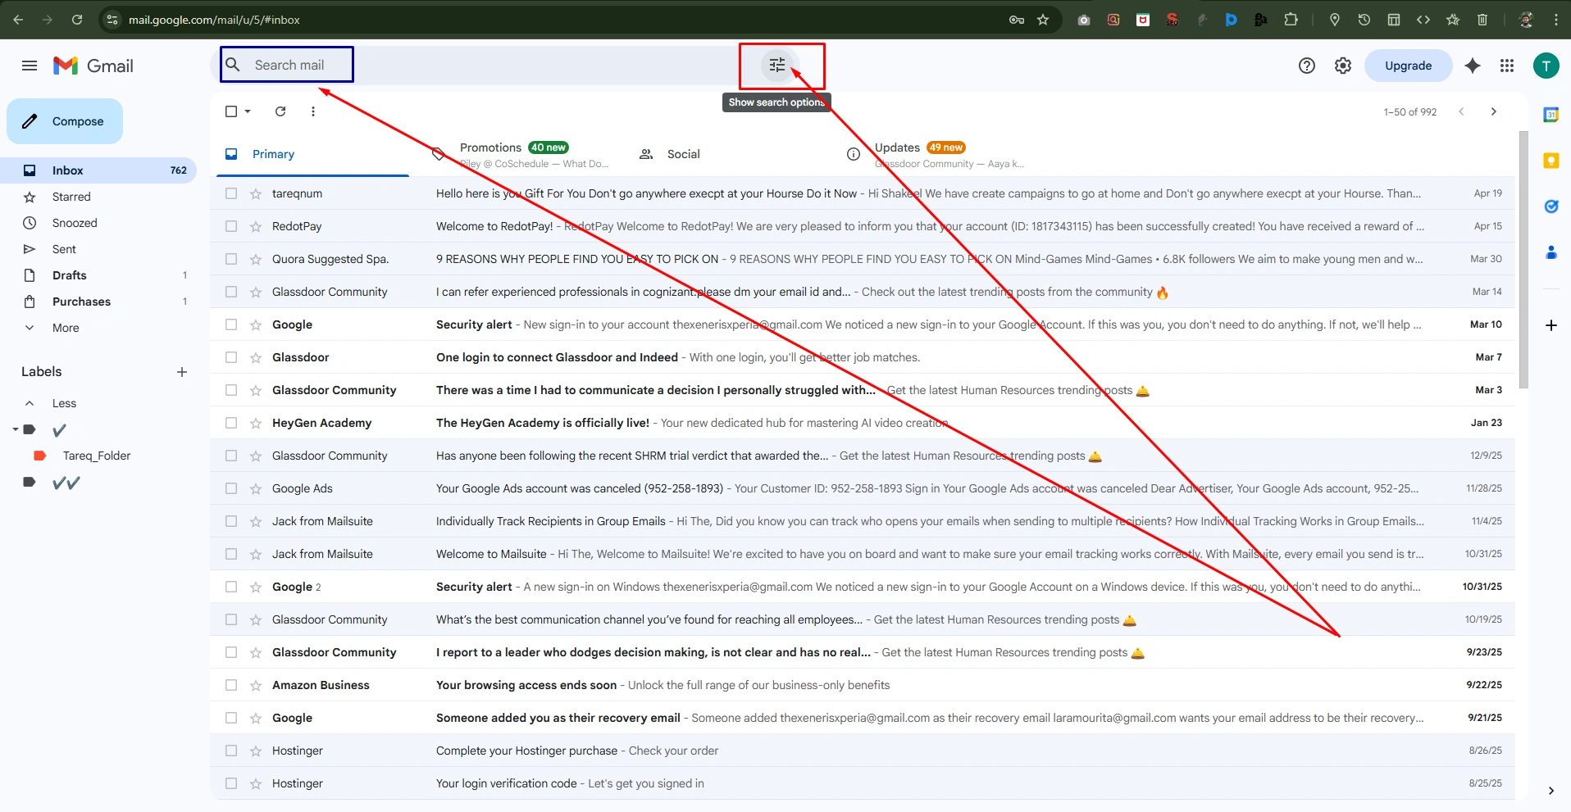Open Gmail Settings gear
The width and height of the screenshot is (1571, 812).
[1343, 66]
